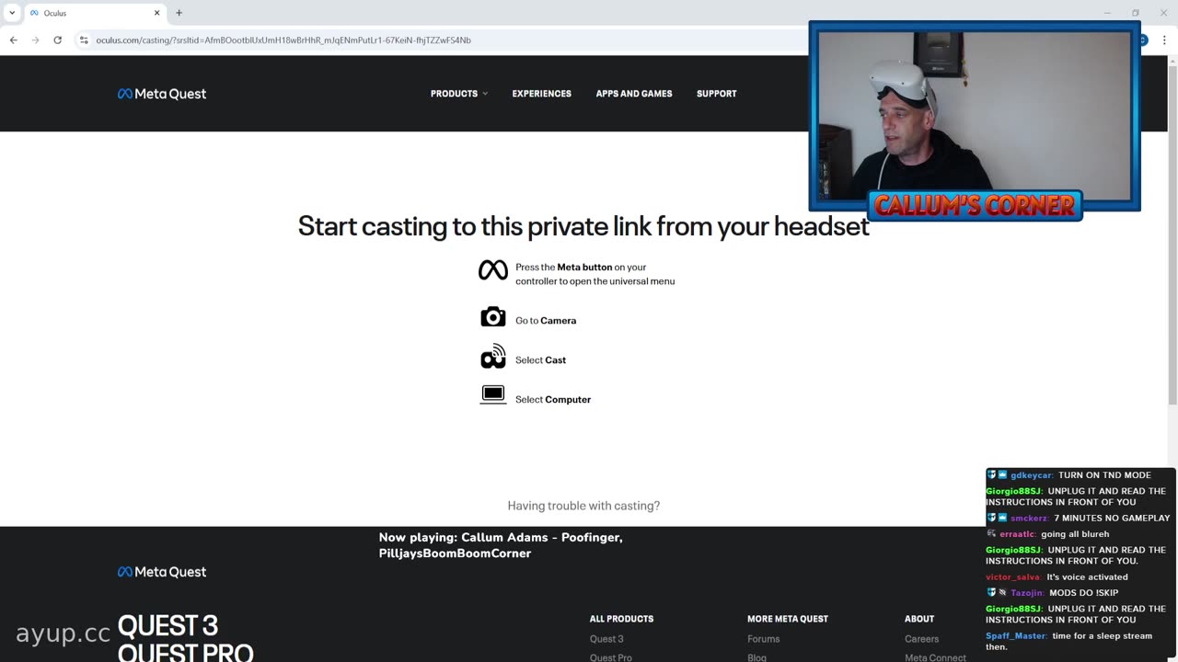Click the address bar URL field
Screen dimensions: 1178x662
pyautogui.click(x=442, y=40)
